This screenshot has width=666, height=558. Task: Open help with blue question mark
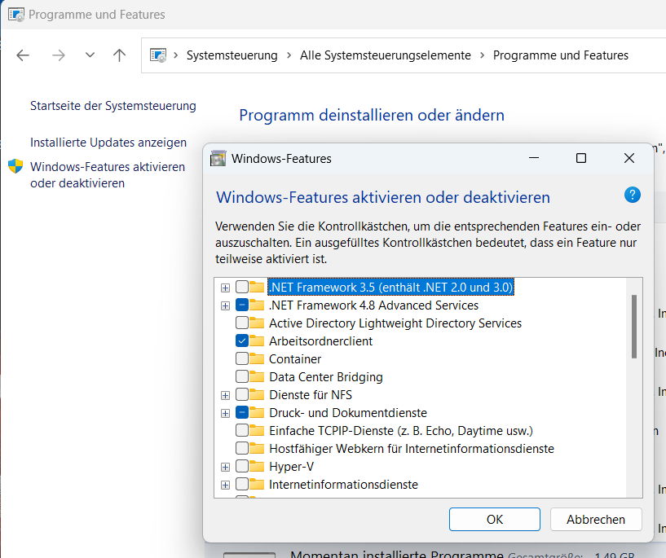click(x=632, y=196)
